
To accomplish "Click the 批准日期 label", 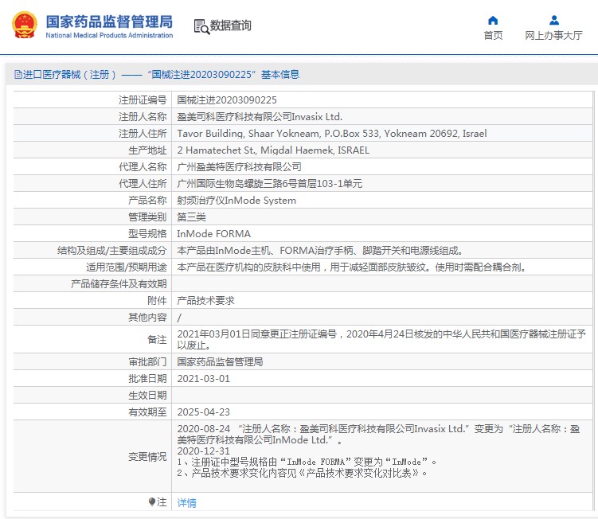I will (147, 379).
